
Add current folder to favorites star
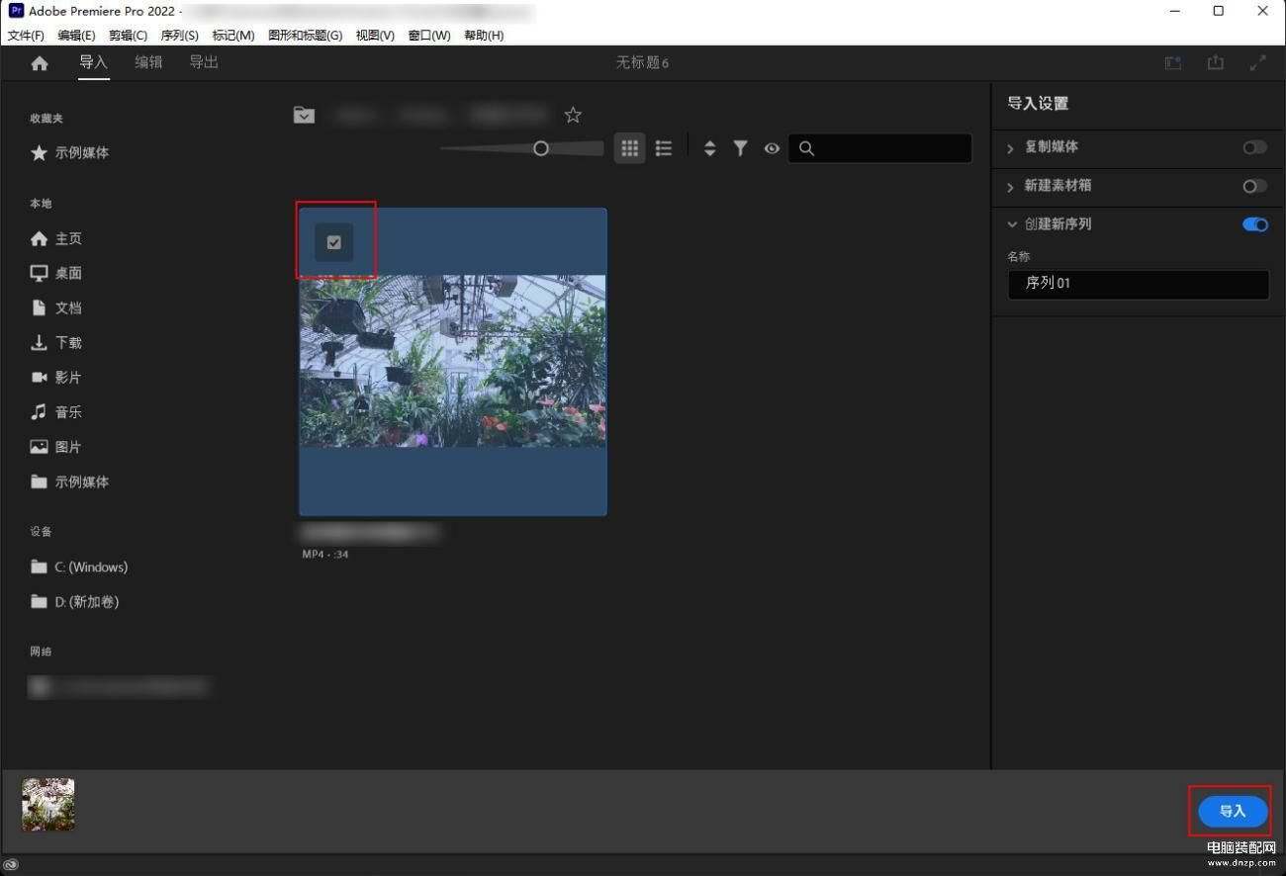573,116
